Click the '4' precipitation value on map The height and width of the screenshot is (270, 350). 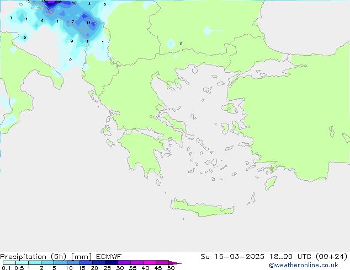[x=89, y=3]
